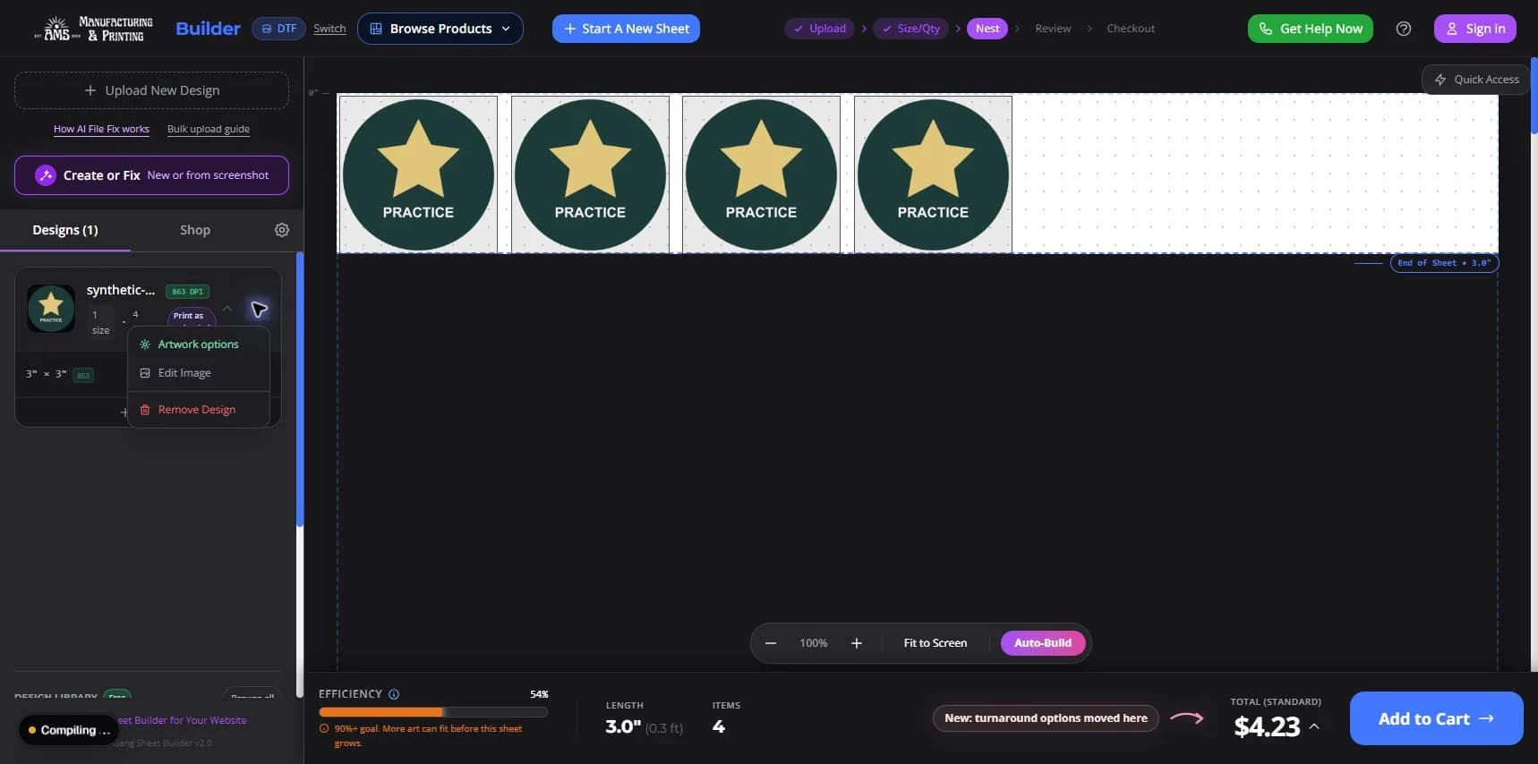Go to the Size/Qty step
Screen dimensions: 1538x764
coord(911,29)
